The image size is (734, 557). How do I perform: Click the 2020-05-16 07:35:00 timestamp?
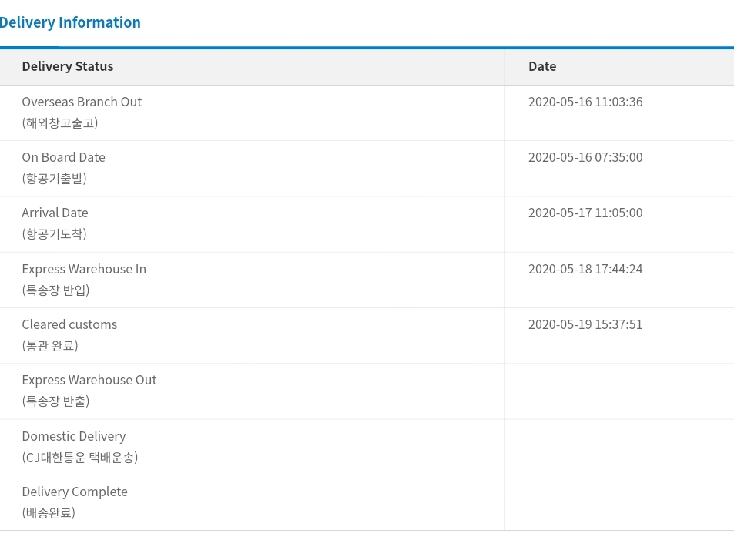(x=585, y=157)
